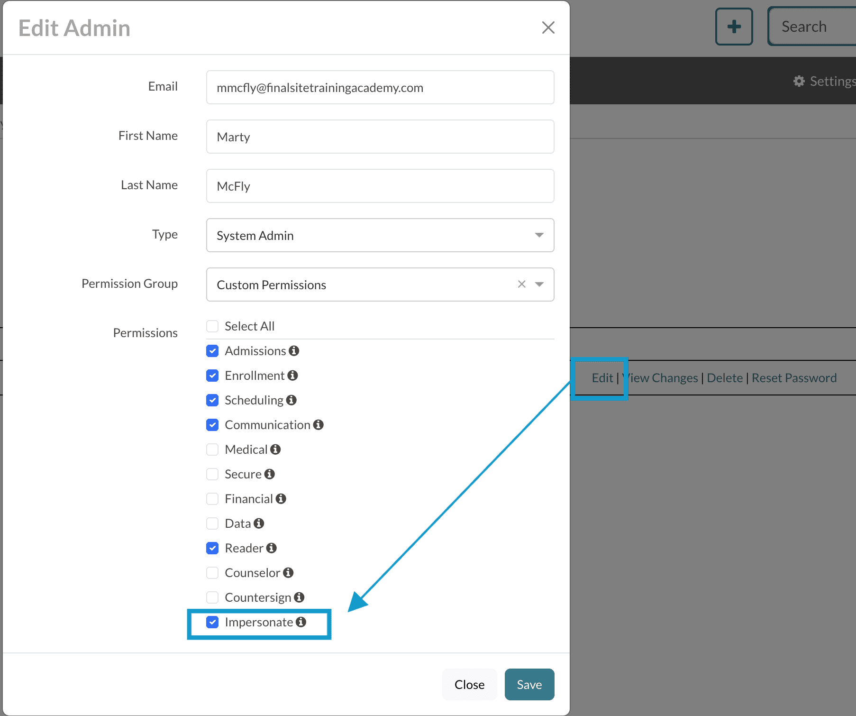Expand the Permission Group dropdown
Screen dimensions: 856x716
pyautogui.click(x=539, y=284)
